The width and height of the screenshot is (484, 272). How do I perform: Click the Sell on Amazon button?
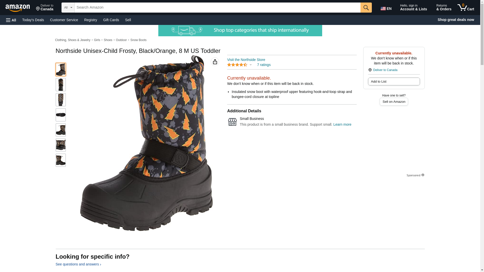(394, 101)
